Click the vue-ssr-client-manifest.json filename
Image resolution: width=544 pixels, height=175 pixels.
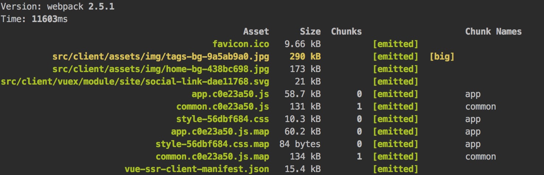click(197, 169)
